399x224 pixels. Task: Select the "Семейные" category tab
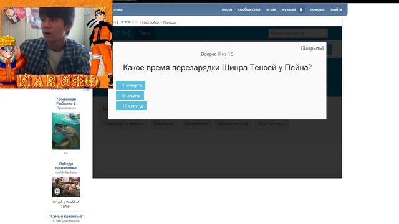coord(195,124)
